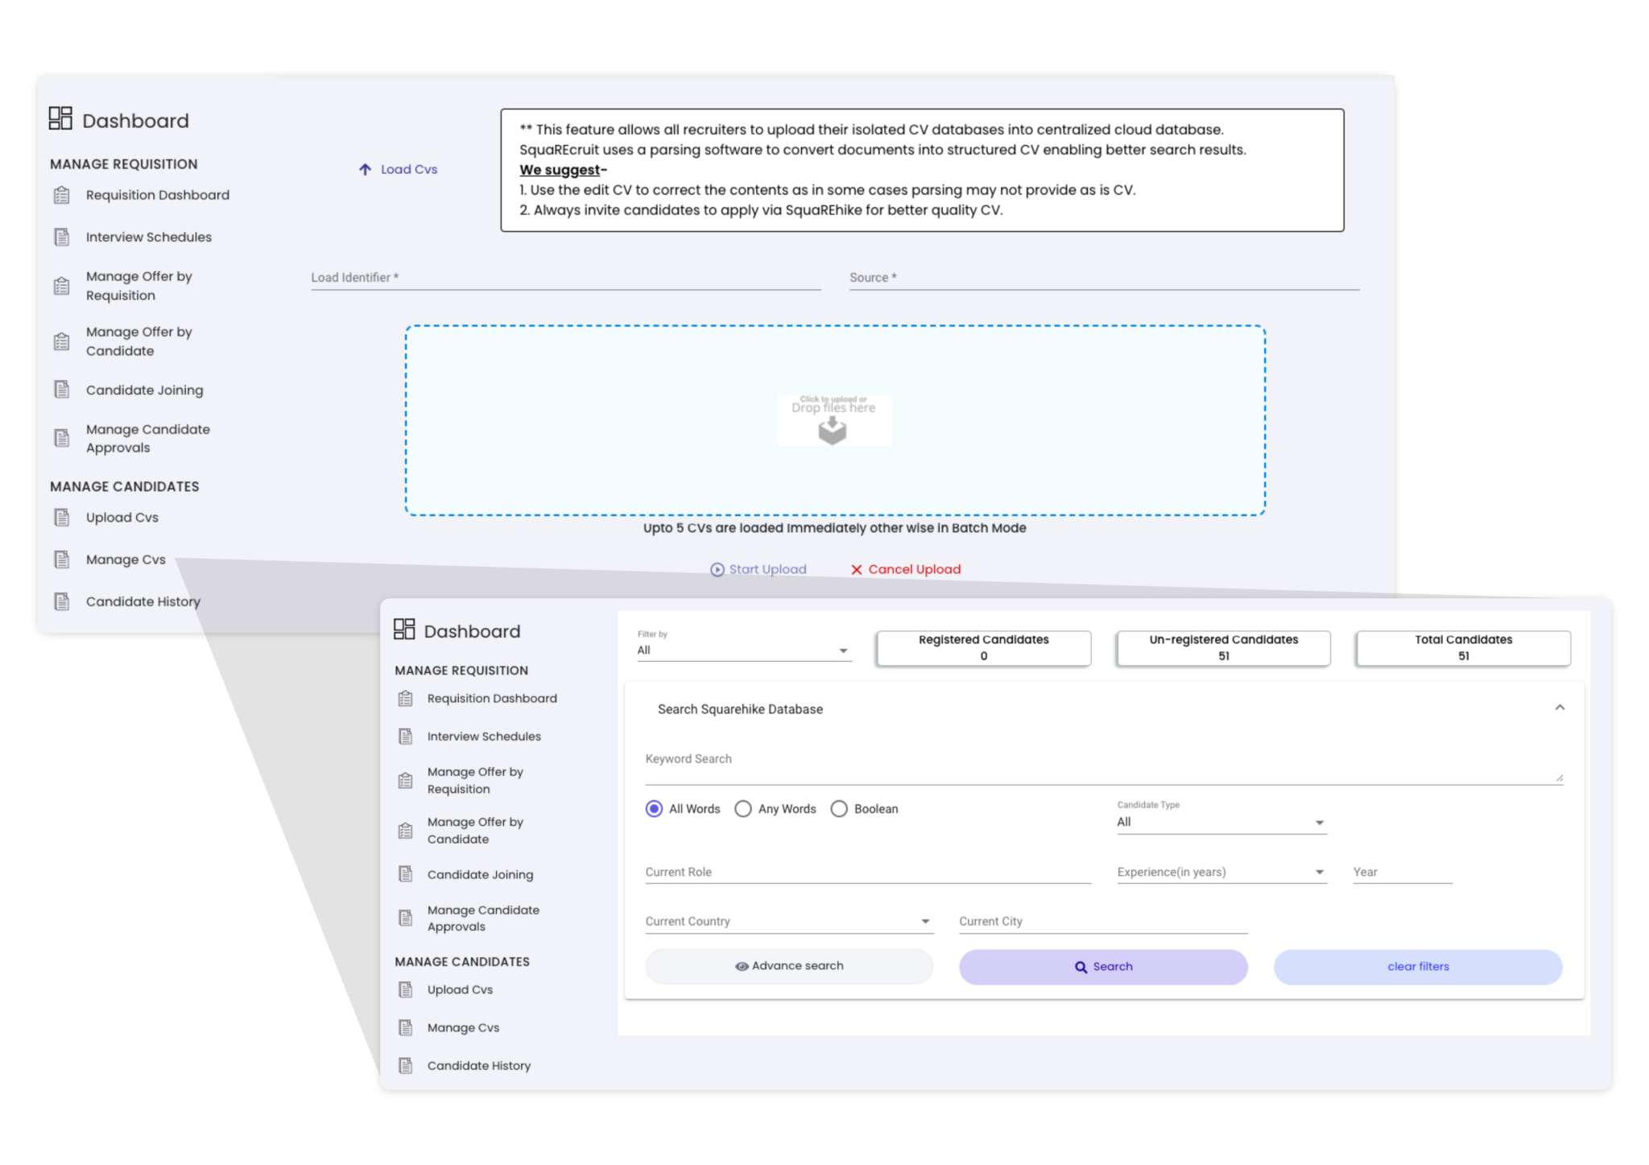1649x1165 pixels.
Task: Click Manage Offer by Requisition icon in front window
Action: click(406, 781)
